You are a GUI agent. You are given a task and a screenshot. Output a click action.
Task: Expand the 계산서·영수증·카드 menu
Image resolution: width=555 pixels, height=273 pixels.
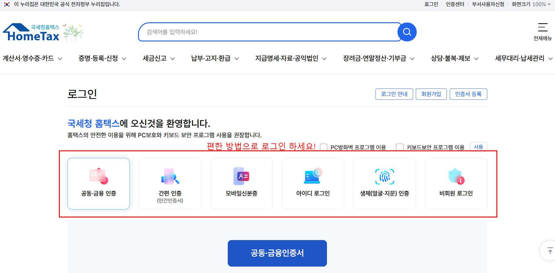[x=32, y=58]
